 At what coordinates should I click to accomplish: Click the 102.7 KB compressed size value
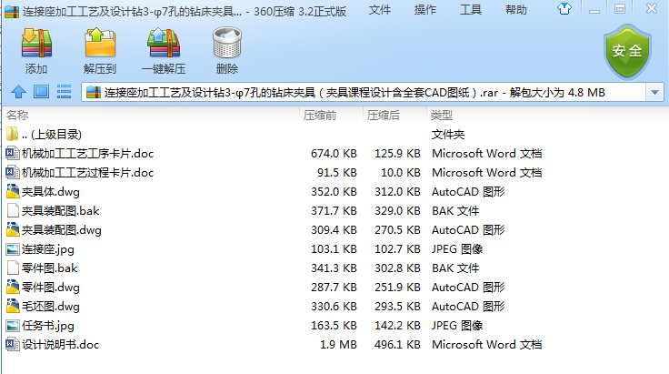coord(397,249)
